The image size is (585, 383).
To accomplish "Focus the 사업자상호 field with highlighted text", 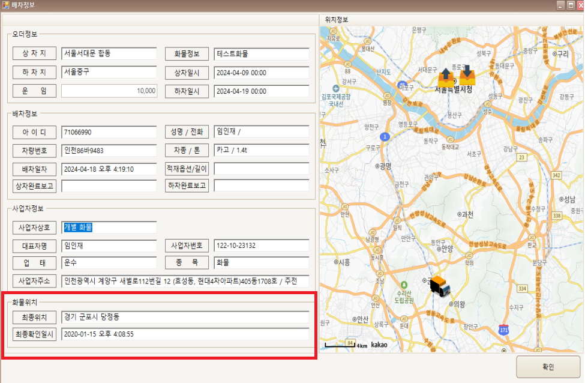I will 109,227.
